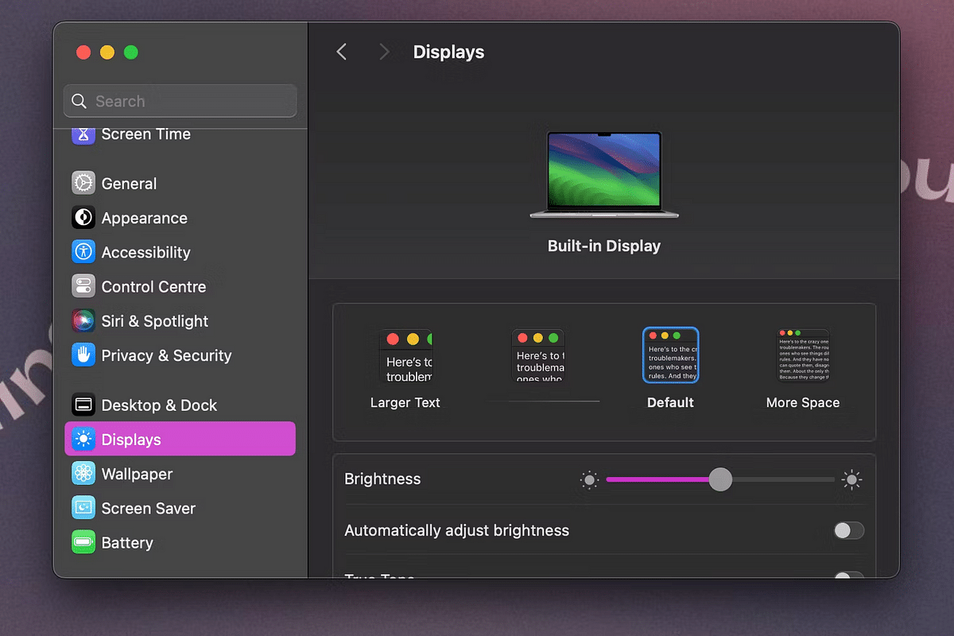Select the More Space display option
954x636 pixels.
[803, 355]
